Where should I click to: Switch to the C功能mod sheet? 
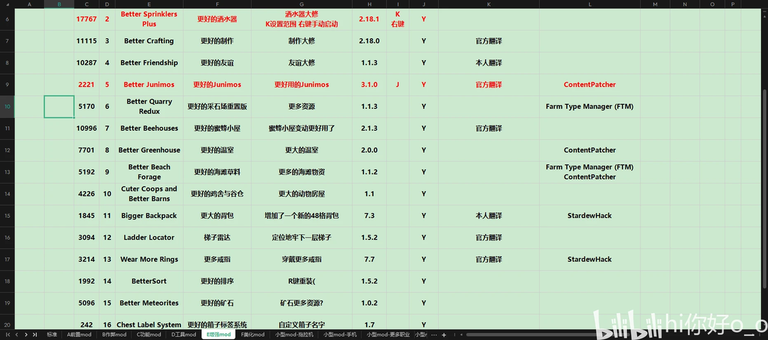tap(148, 335)
